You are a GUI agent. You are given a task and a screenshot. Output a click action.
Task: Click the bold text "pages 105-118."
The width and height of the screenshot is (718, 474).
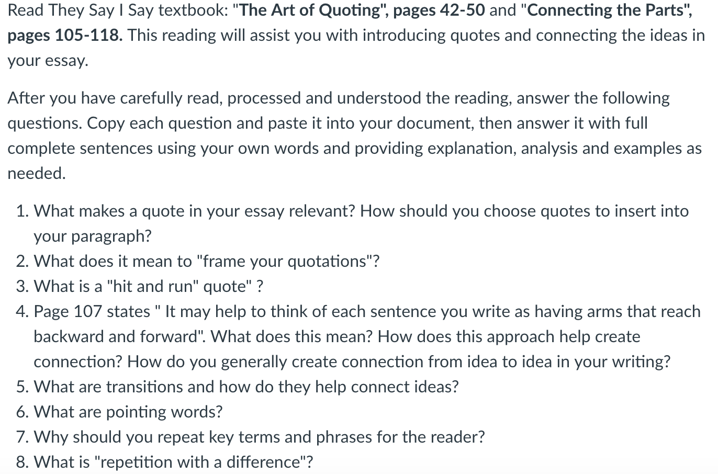tap(65, 35)
